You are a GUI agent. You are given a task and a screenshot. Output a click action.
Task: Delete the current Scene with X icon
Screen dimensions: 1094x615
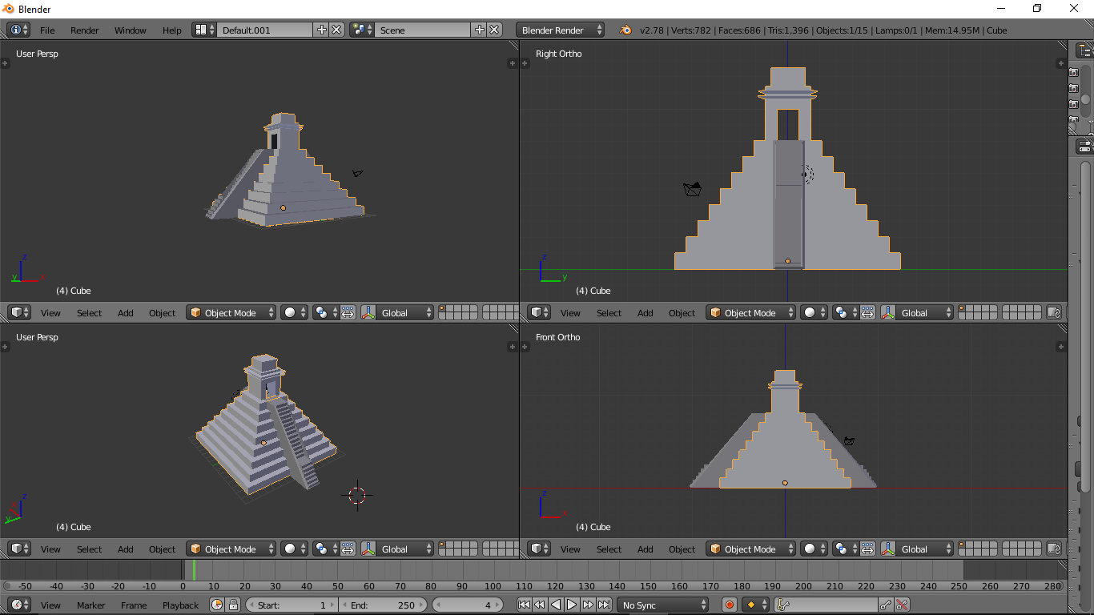(x=494, y=30)
